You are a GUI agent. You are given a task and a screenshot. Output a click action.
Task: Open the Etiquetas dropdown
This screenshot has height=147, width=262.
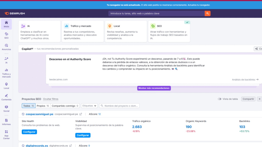click(90, 105)
